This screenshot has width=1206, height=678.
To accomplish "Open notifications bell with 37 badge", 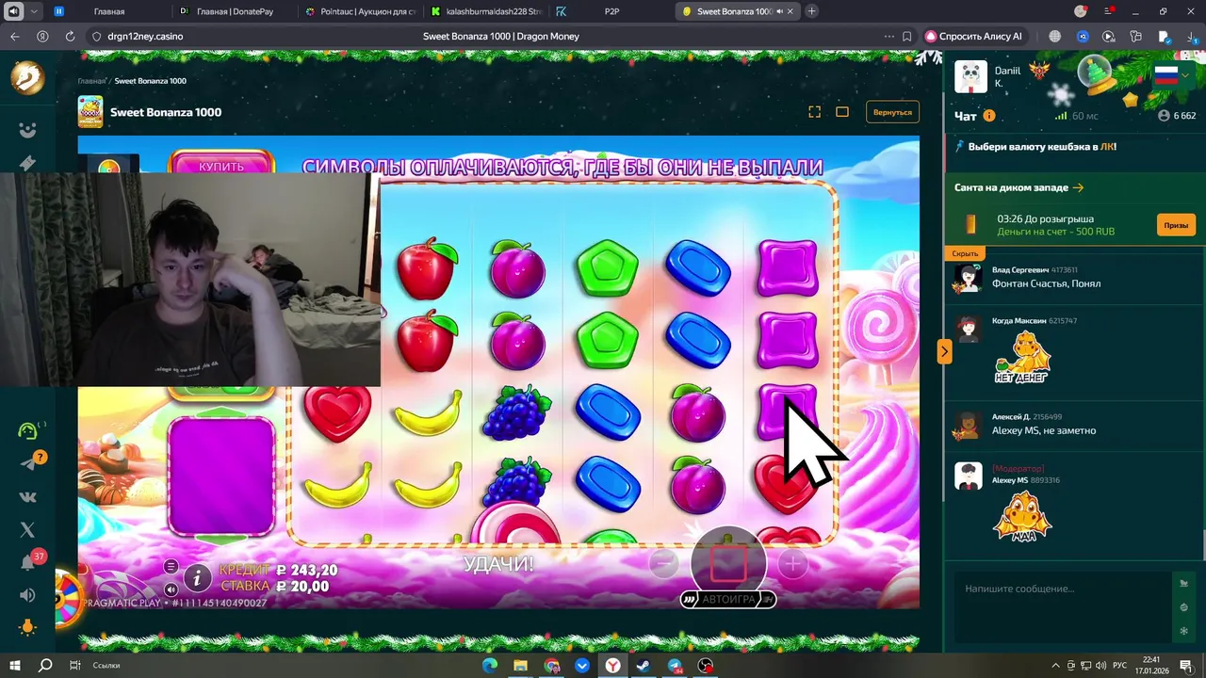I will 28,563.
